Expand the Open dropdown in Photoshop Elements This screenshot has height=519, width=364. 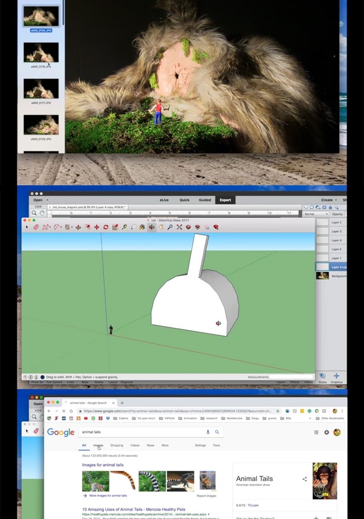(40, 200)
